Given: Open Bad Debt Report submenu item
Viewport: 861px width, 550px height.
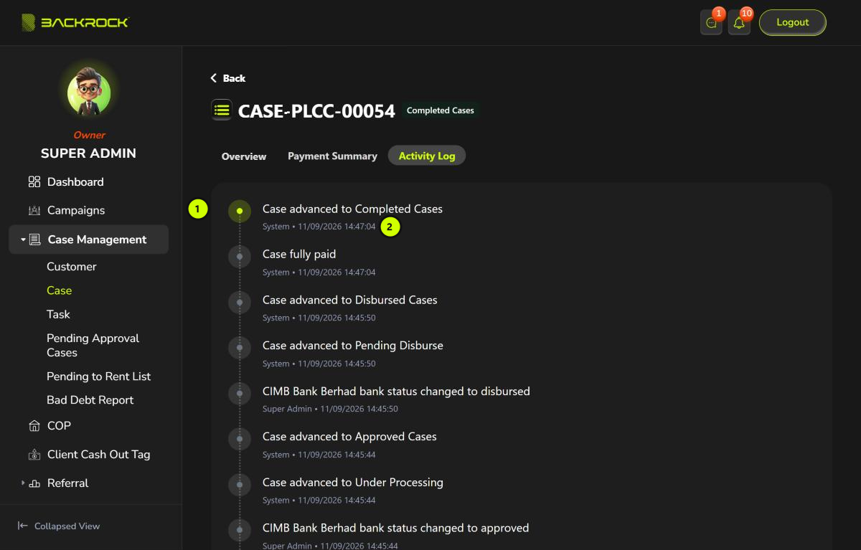Looking at the screenshot, I should (90, 400).
